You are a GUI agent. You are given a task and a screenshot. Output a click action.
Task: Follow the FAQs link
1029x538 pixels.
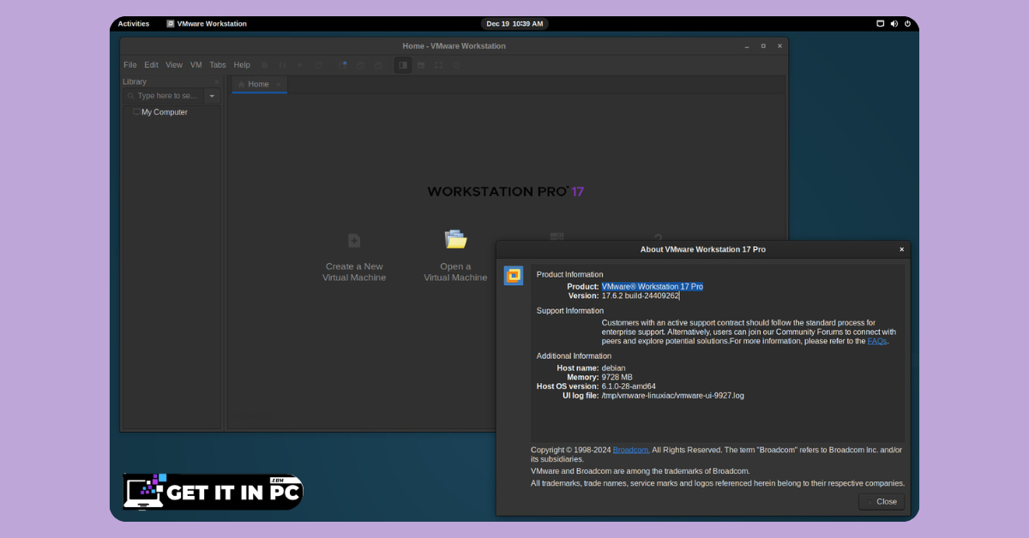pyautogui.click(x=877, y=341)
